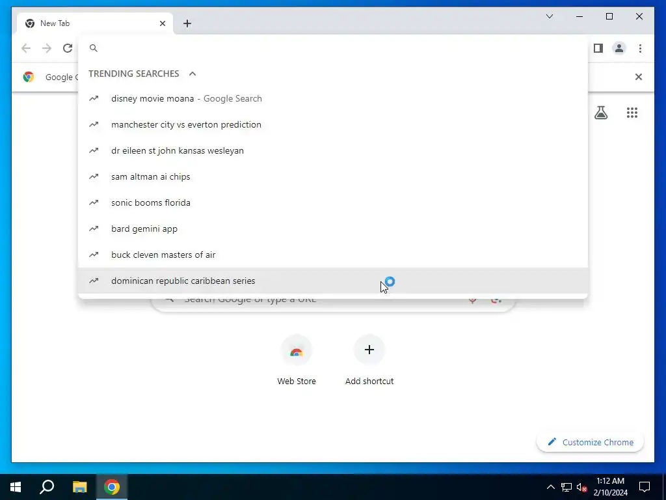This screenshot has width=666, height=500.
Task: Choose 'dominican republic caribbean series' suggestion
Action: pos(333,281)
